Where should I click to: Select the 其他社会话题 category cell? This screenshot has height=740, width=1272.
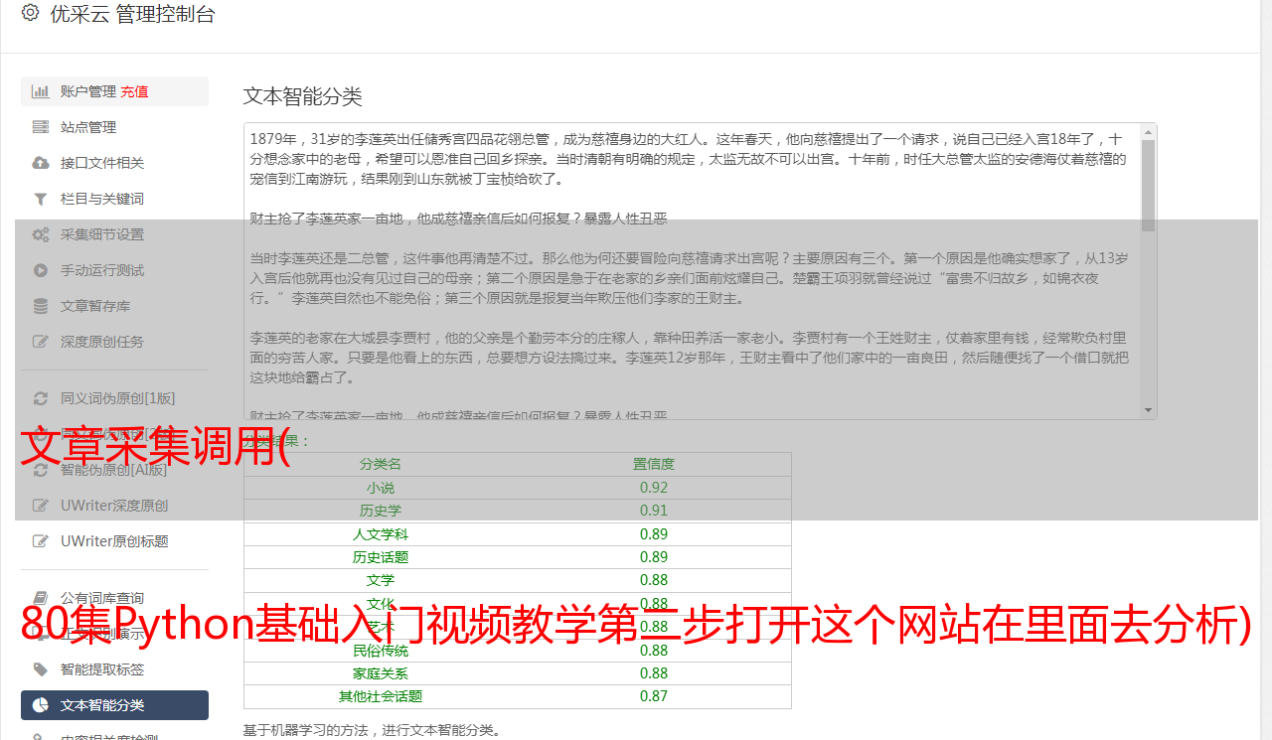coord(381,696)
